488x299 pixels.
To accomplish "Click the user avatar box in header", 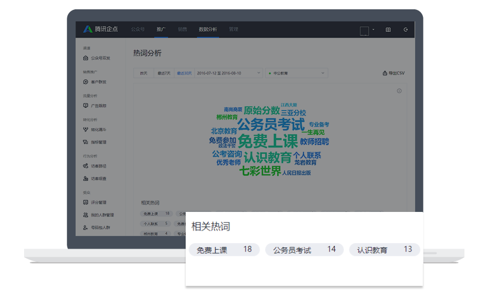I will 364,31.
